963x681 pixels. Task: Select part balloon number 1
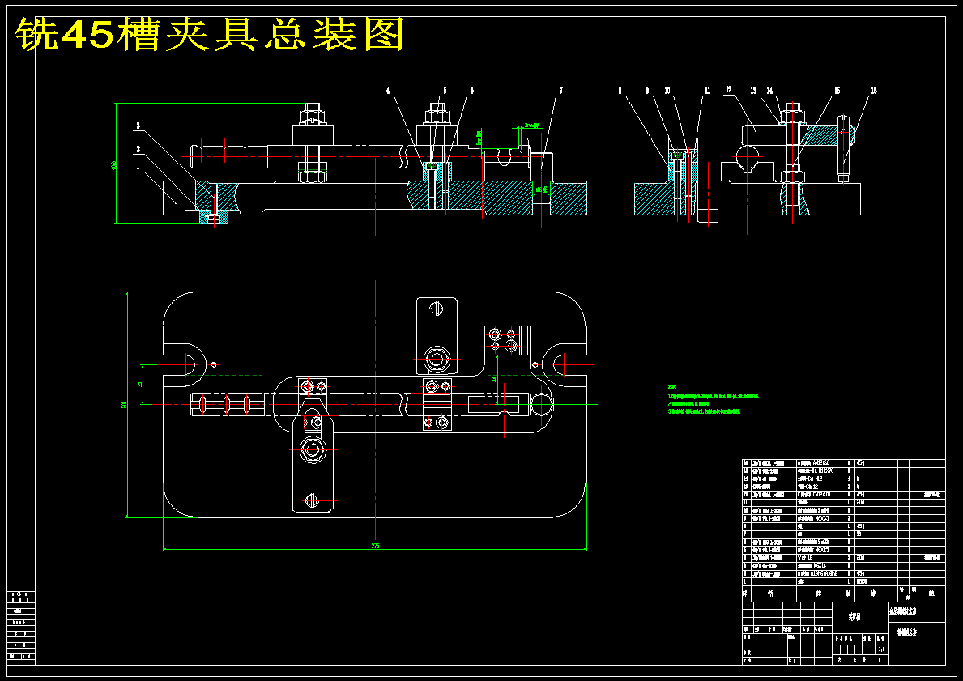pyautogui.click(x=138, y=166)
